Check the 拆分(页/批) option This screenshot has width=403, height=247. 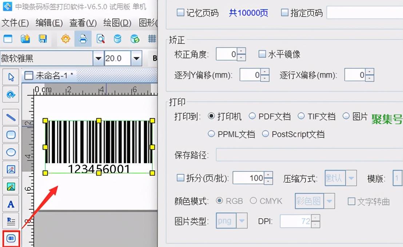(x=180, y=178)
